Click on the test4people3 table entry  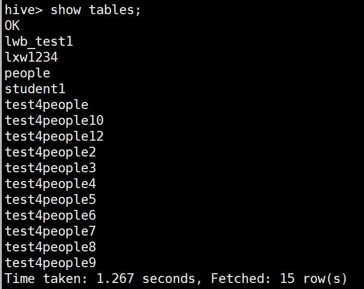point(50,168)
